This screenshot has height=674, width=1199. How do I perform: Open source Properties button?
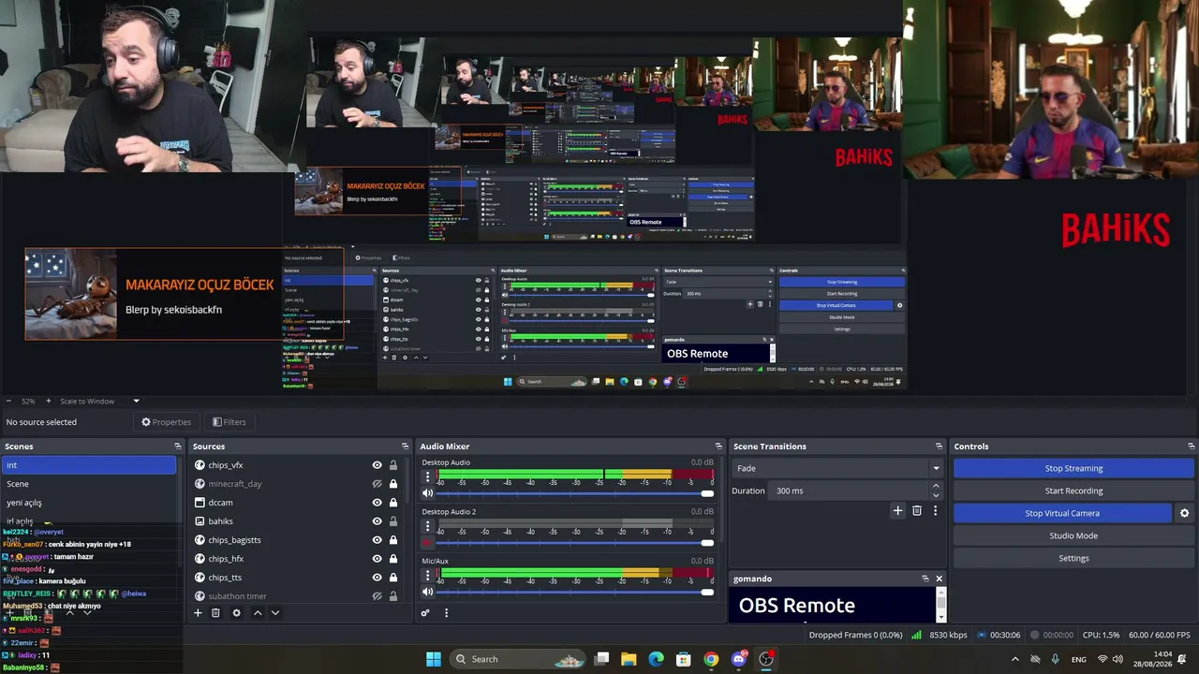[166, 422]
